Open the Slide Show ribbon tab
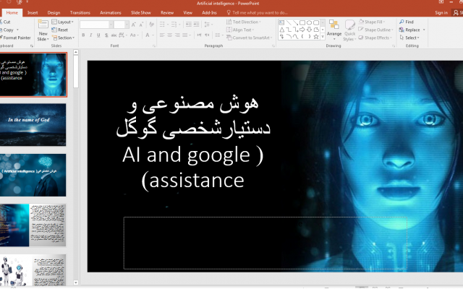The height and width of the screenshot is (289, 463). pos(140,12)
